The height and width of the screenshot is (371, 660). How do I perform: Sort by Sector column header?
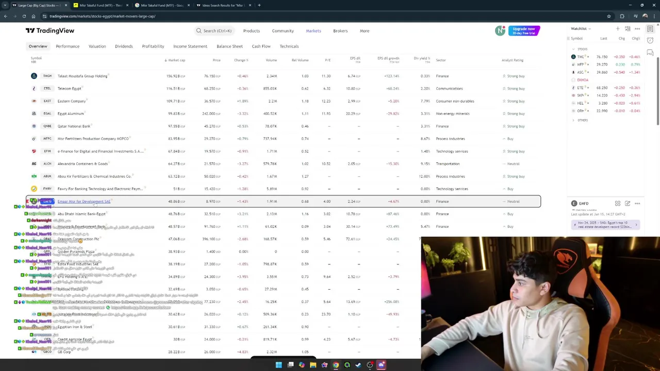click(441, 60)
